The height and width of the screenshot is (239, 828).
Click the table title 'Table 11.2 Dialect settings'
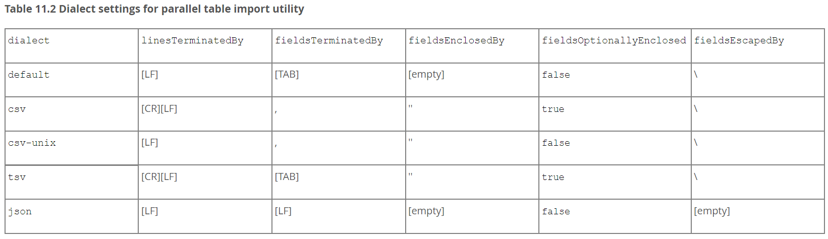[x=154, y=9]
